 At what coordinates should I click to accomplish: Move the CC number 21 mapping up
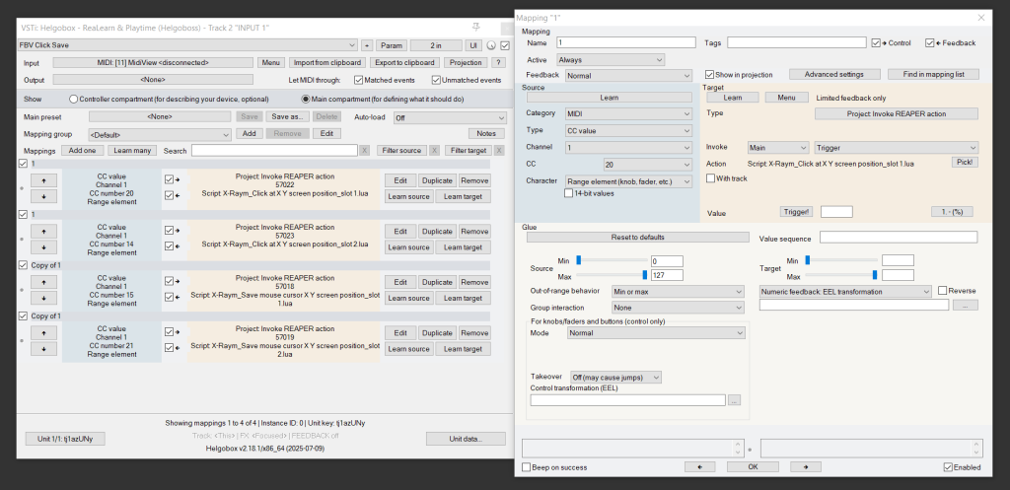[43, 333]
